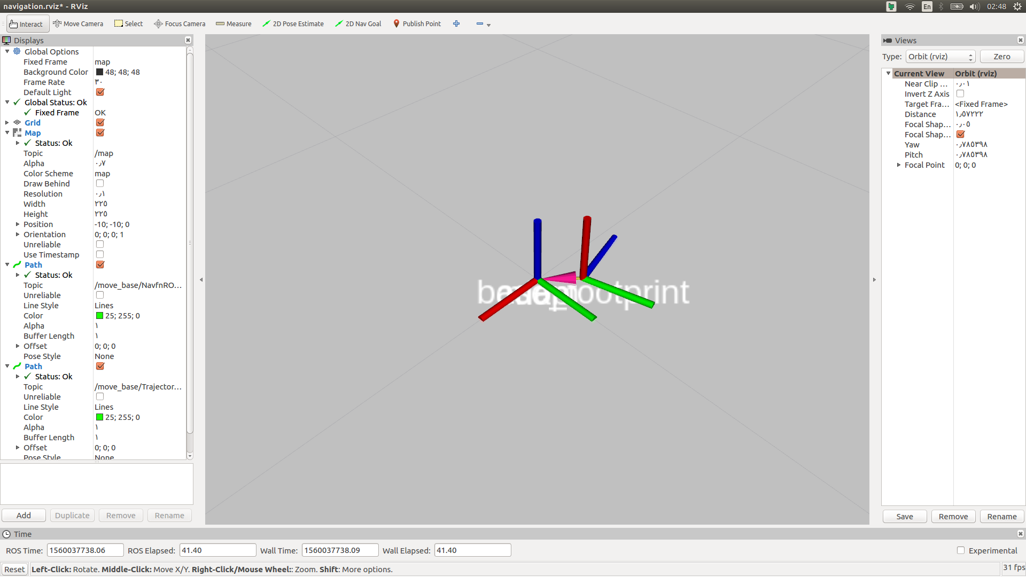Click the 2D Pose Estimate tool
1026x577 pixels.
click(x=293, y=24)
